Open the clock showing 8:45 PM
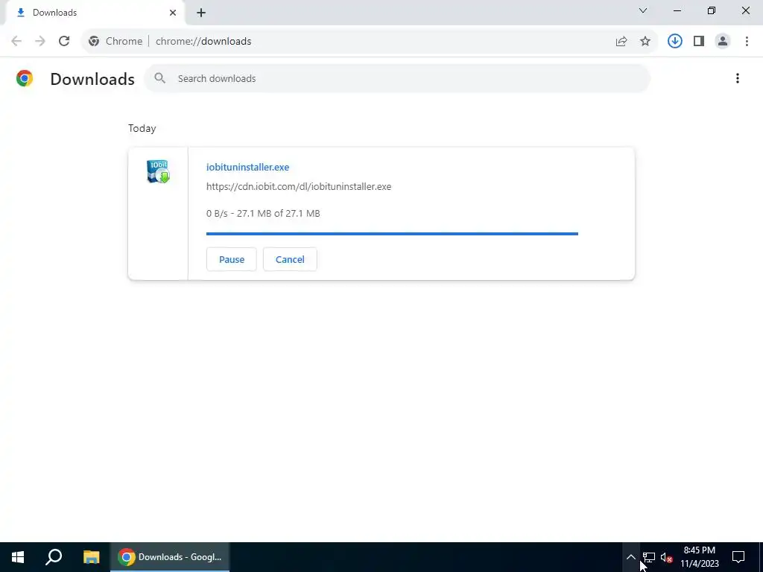 699,557
